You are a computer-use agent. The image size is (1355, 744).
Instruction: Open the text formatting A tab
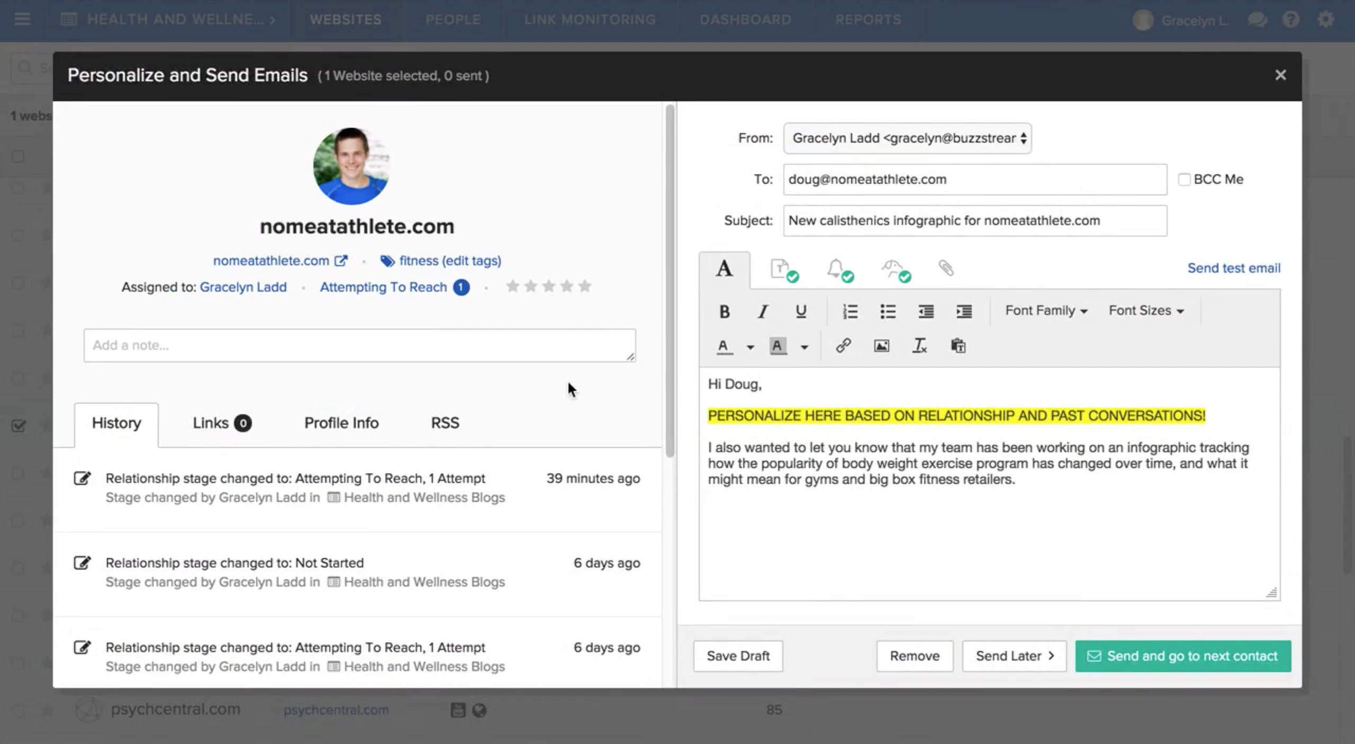point(724,269)
